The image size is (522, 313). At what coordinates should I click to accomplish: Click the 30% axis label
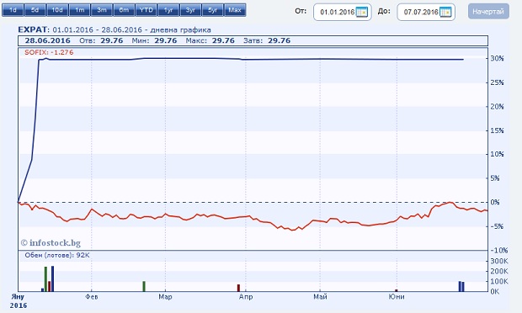[x=498, y=58]
